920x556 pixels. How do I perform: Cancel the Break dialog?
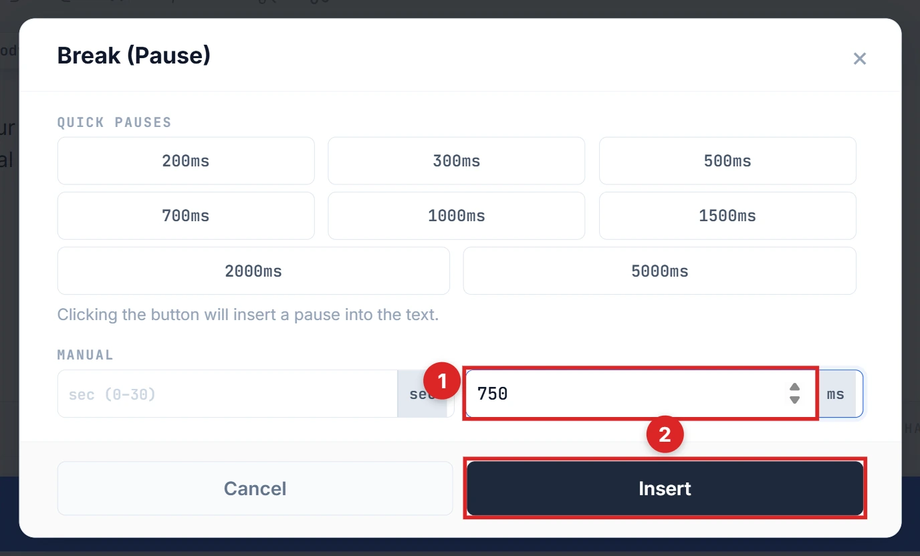click(x=255, y=488)
